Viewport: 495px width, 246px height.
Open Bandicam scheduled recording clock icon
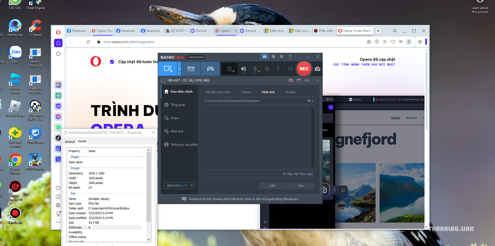(282, 56)
